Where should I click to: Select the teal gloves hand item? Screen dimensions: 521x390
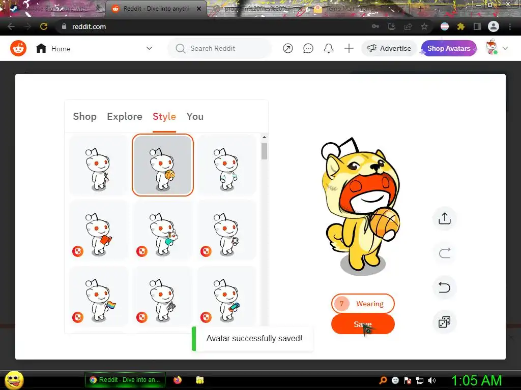point(227,165)
